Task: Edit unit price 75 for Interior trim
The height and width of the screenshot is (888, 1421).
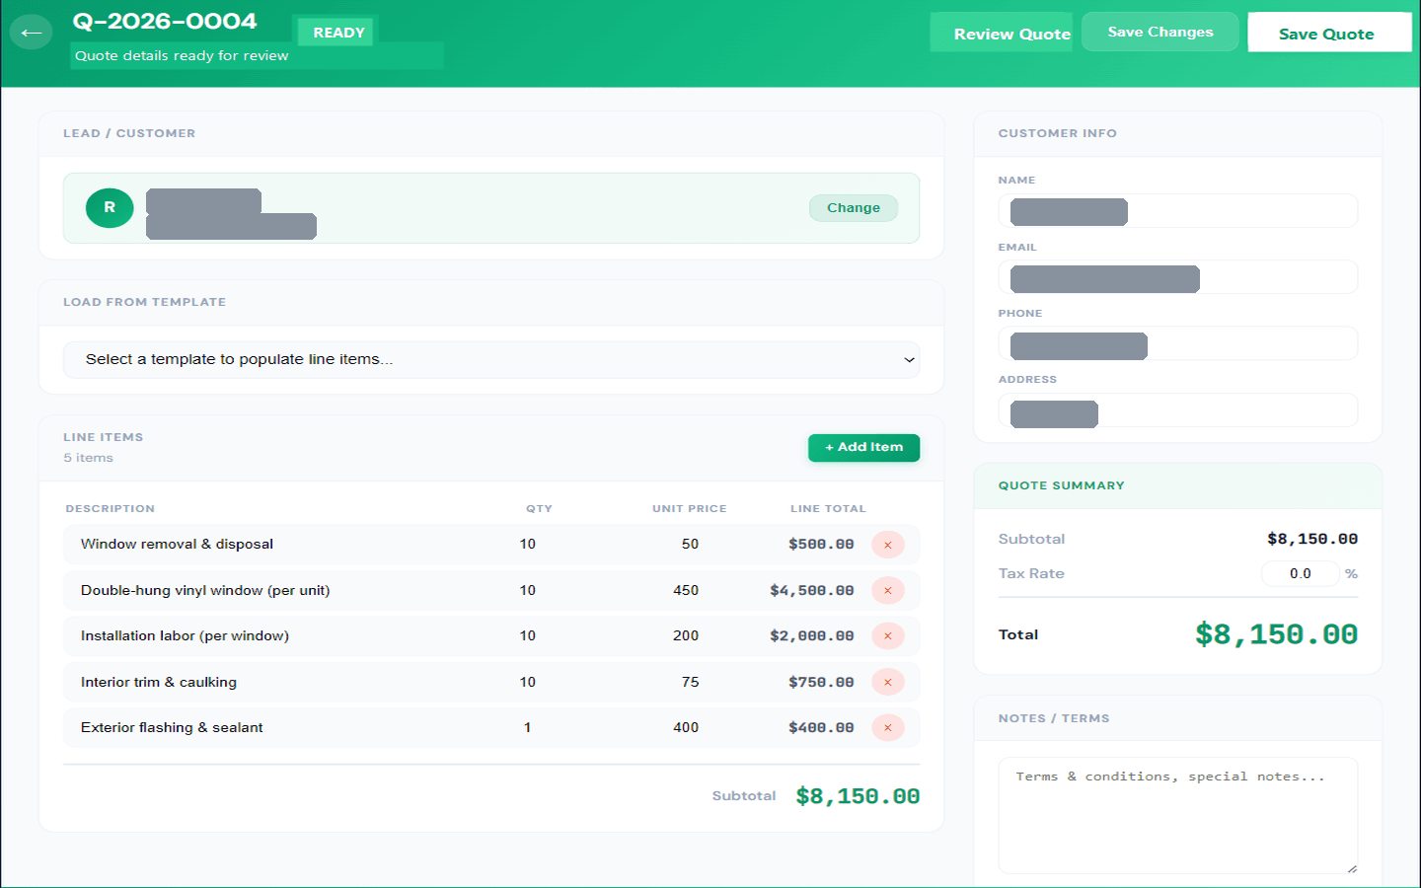Action: click(690, 683)
